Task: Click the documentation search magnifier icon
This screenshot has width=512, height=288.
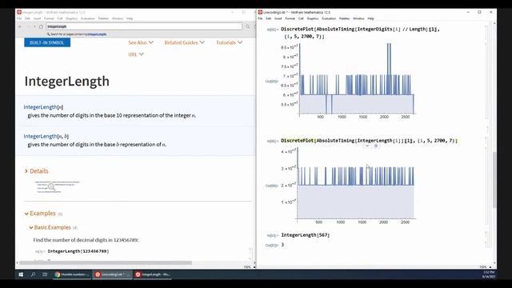Action: (248, 26)
